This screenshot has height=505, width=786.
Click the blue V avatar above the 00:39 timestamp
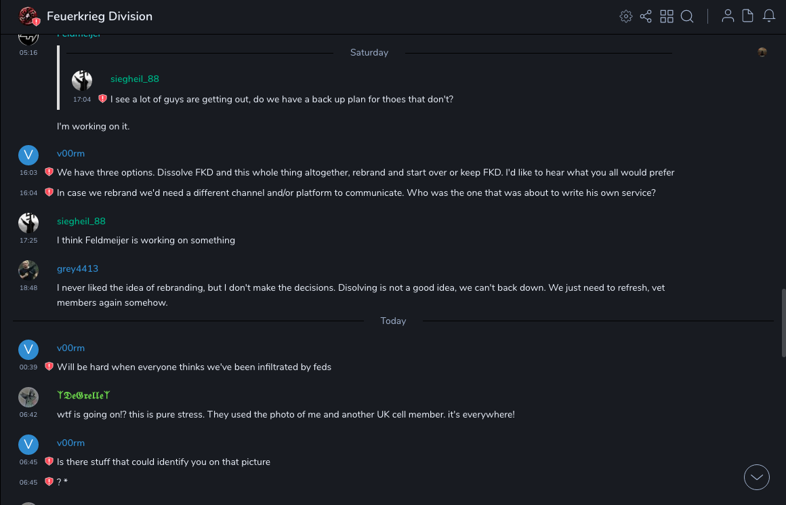tap(28, 350)
